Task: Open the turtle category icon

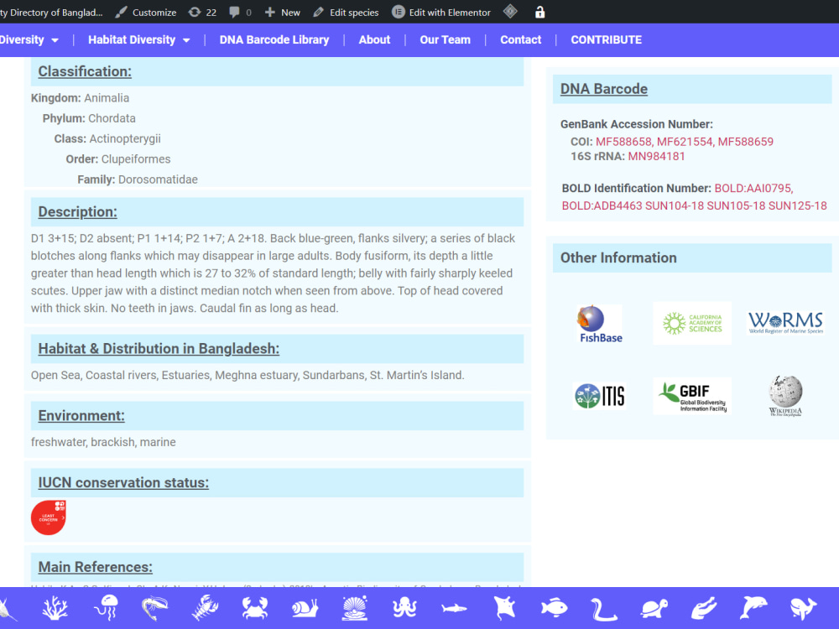Action: tap(654, 608)
